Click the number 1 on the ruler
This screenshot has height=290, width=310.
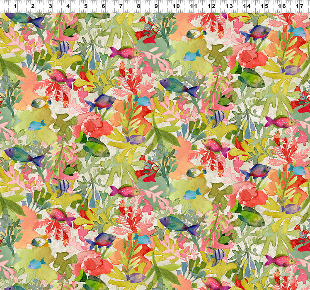(x=15, y=6)
